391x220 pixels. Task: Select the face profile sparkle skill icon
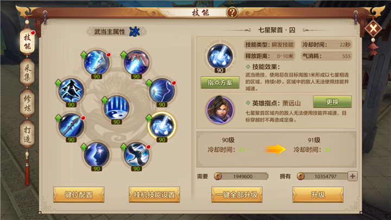pos(97,155)
